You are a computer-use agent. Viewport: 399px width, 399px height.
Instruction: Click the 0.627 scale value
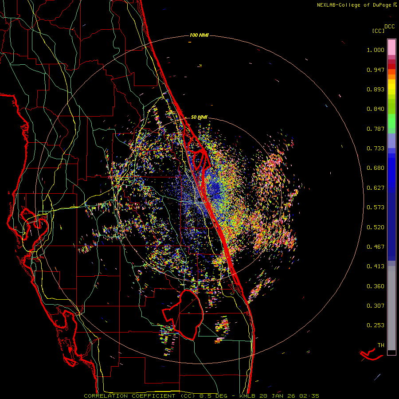pyautogui.click(x=376, y=188)
